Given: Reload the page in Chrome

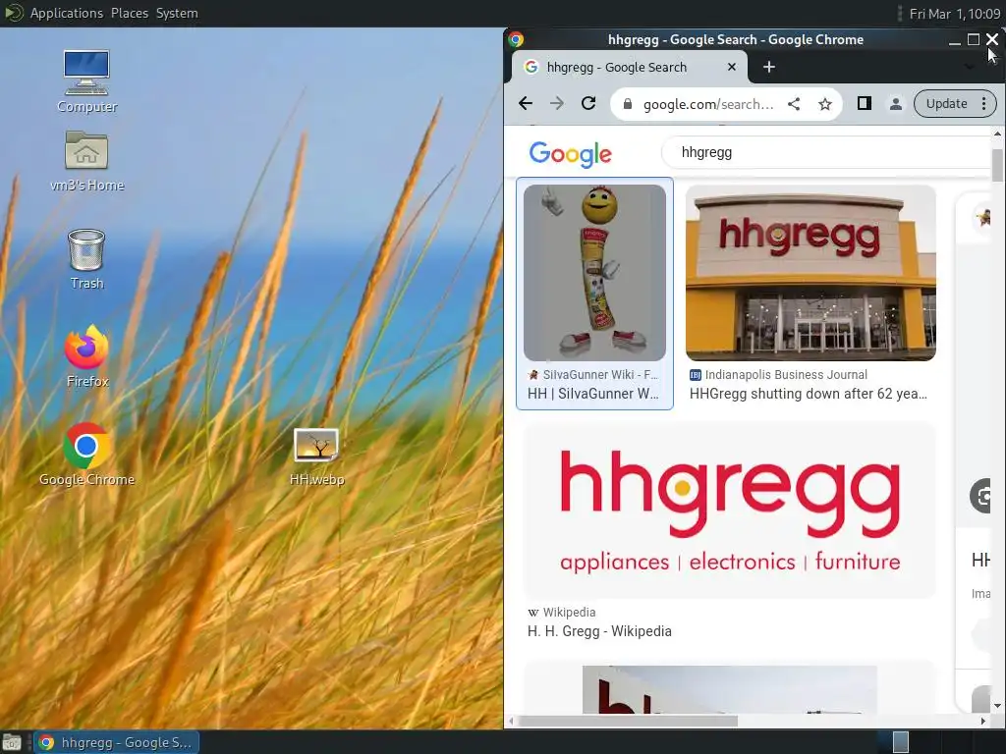Looking at the screenshot, I should [x=588, y=103].
